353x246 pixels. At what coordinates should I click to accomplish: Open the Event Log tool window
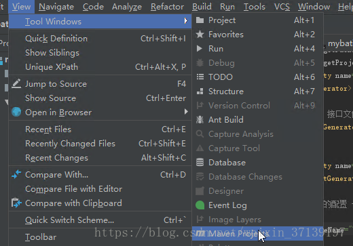pos(257,205)
